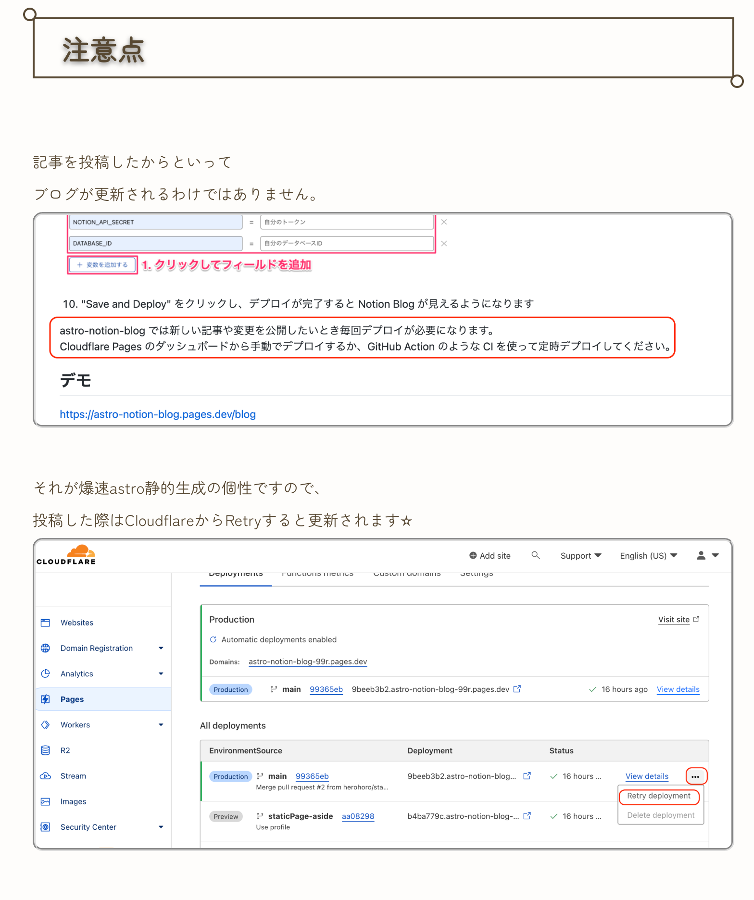Choose Delete deployment from the menu
The width and height of the screenshot is (754, 900).
point(660,815)
